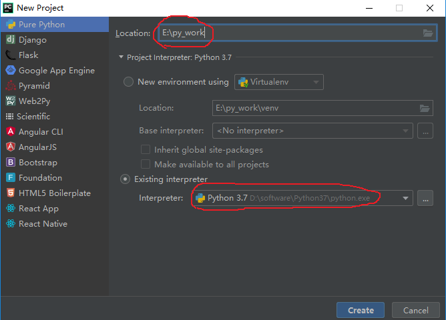Click the Cancel button

[x=415, y=310]
